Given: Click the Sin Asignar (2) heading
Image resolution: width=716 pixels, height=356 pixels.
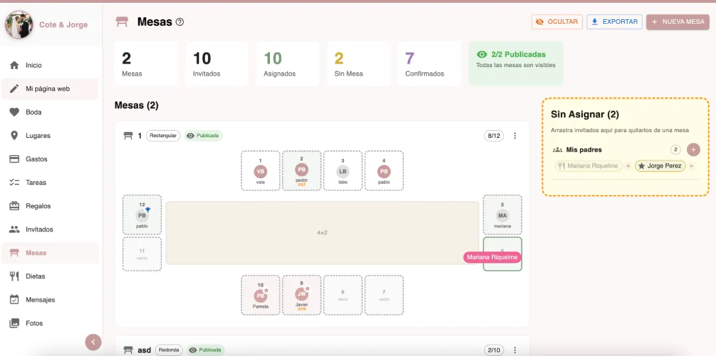Looking at the screenshot, I should (585, 115).
